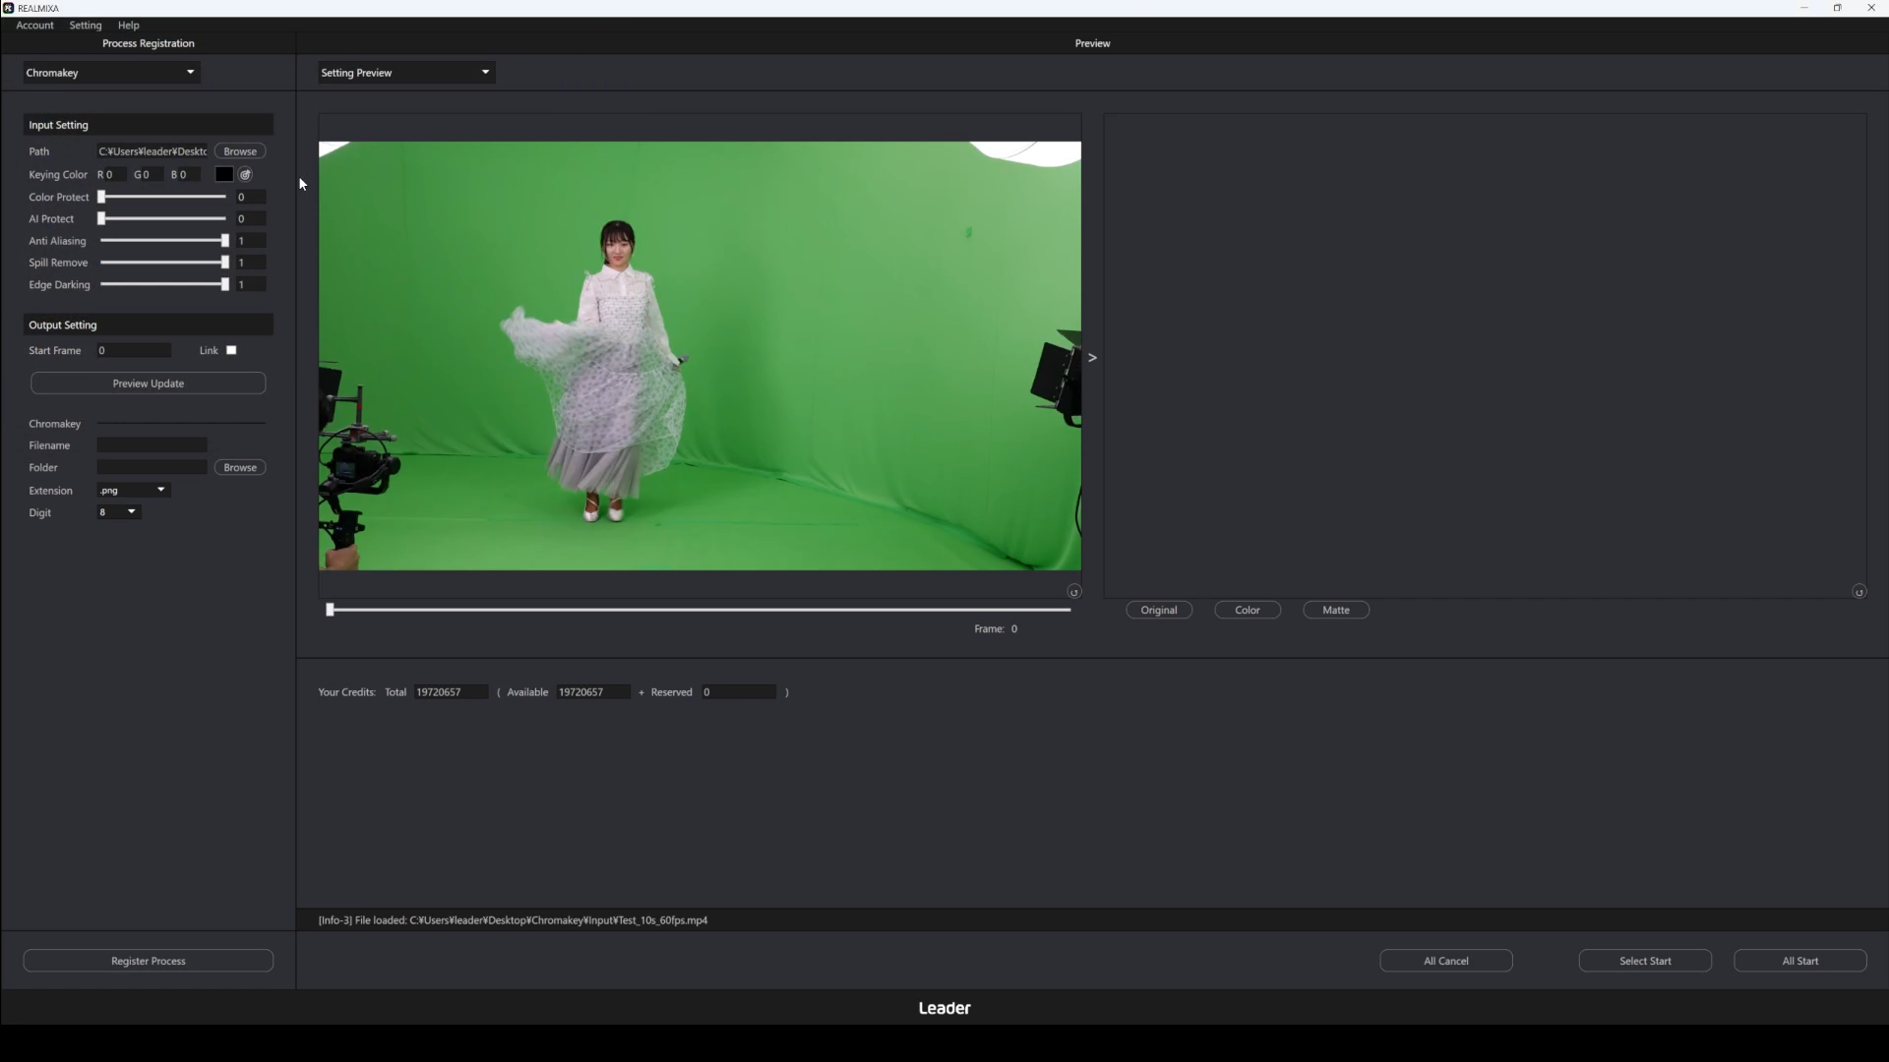This screenshot has height=1062, width=1889.
Task: Click the Preview panel title
Action: [1092, 43]
